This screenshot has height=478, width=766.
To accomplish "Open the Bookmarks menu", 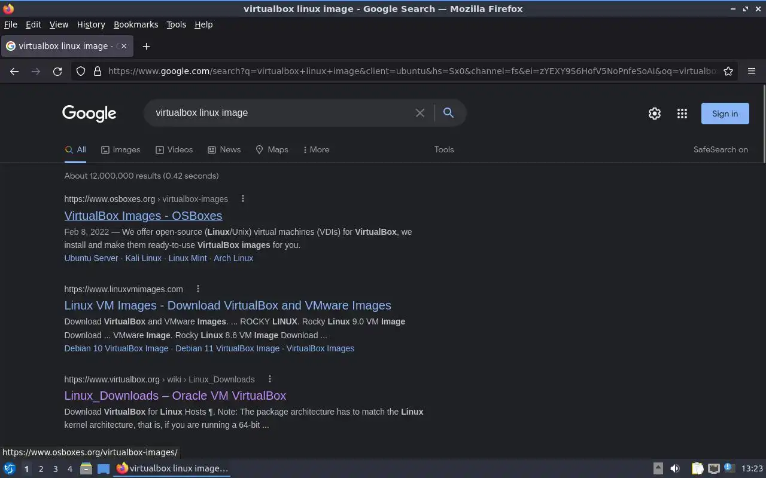I will click(x=136, y=24).
